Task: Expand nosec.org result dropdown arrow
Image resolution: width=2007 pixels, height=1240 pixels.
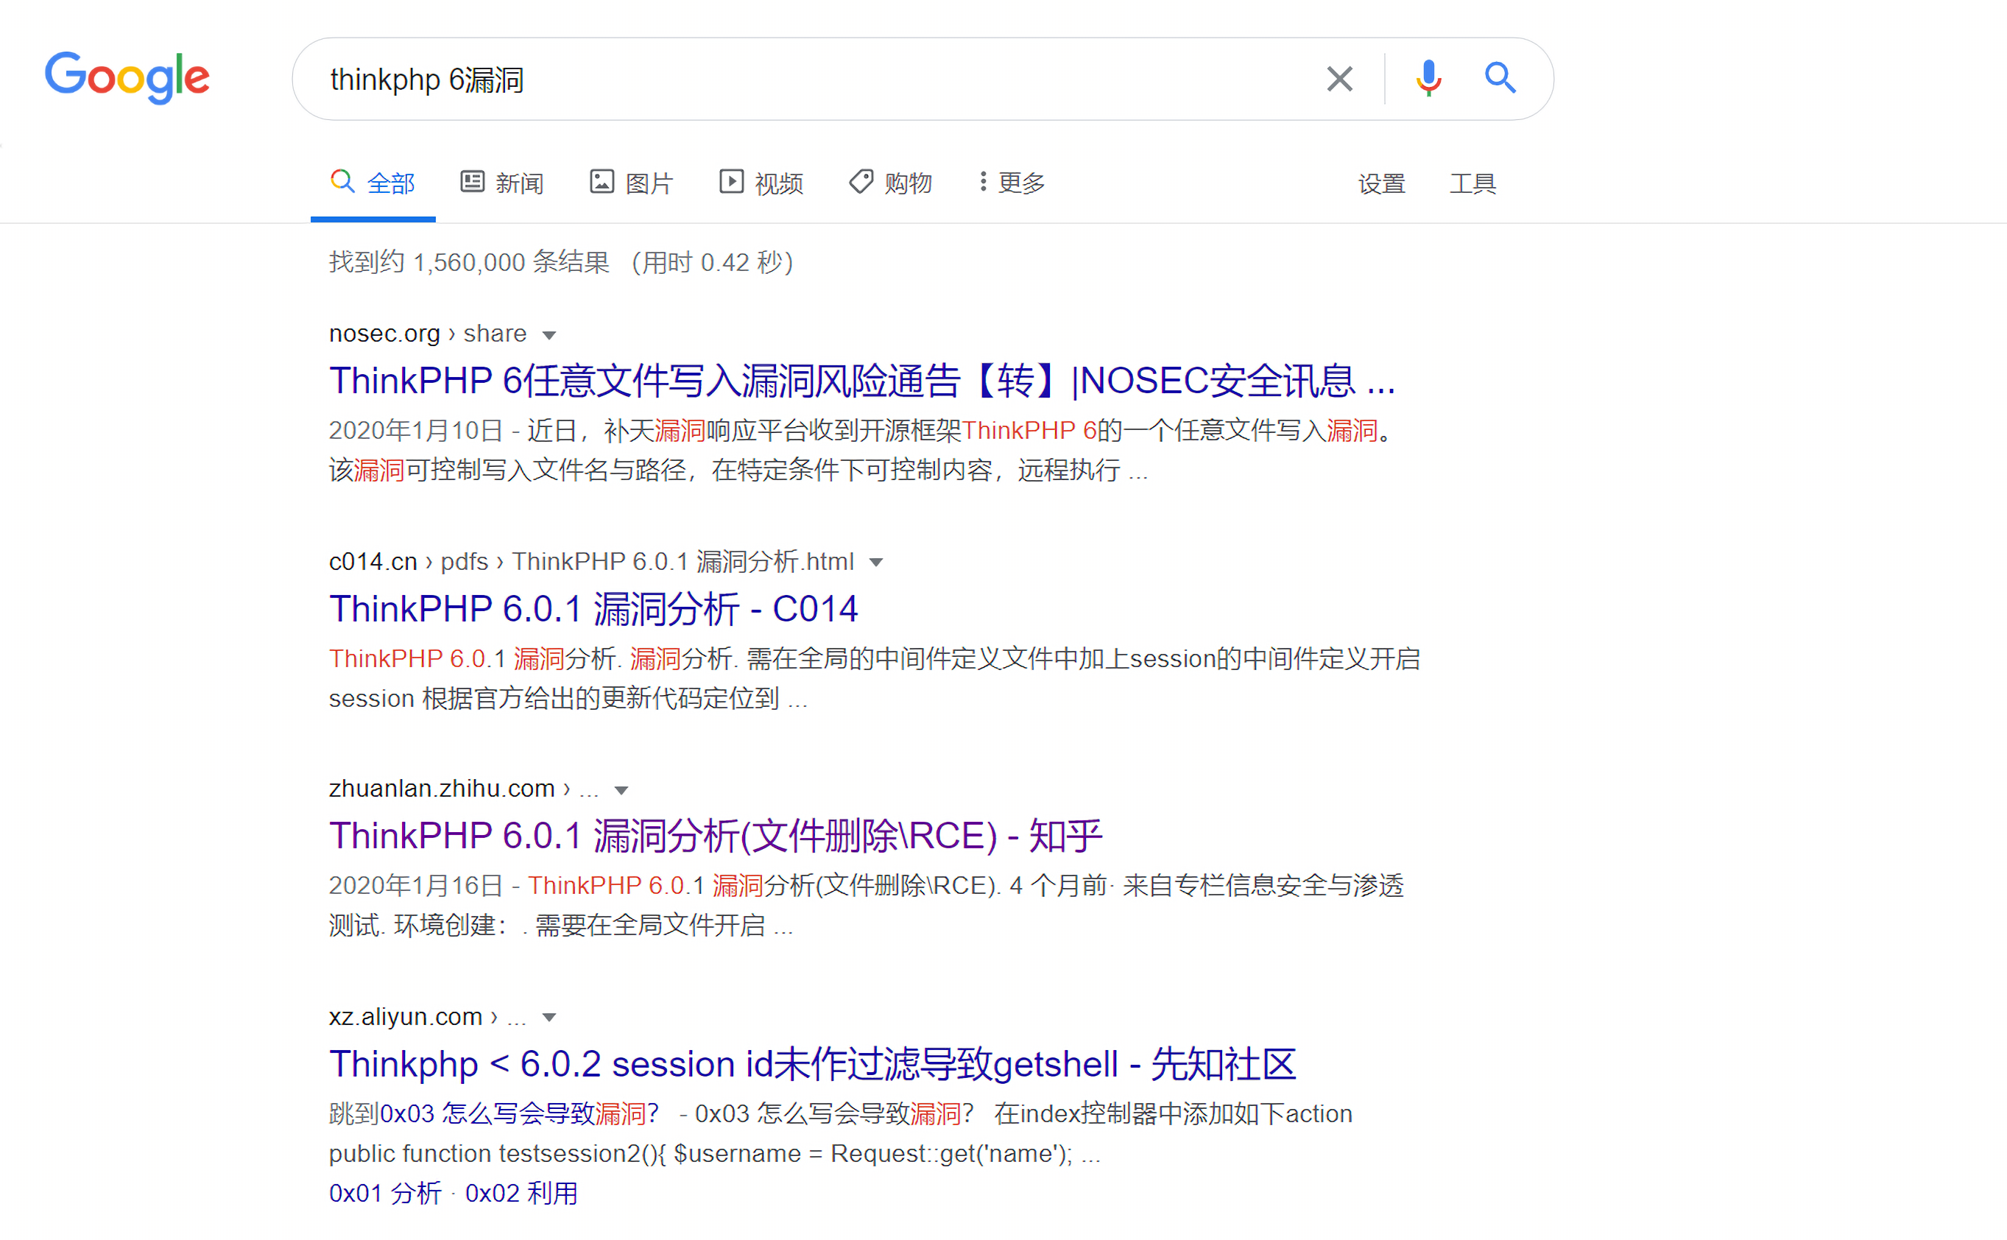Action: [549, 334]
